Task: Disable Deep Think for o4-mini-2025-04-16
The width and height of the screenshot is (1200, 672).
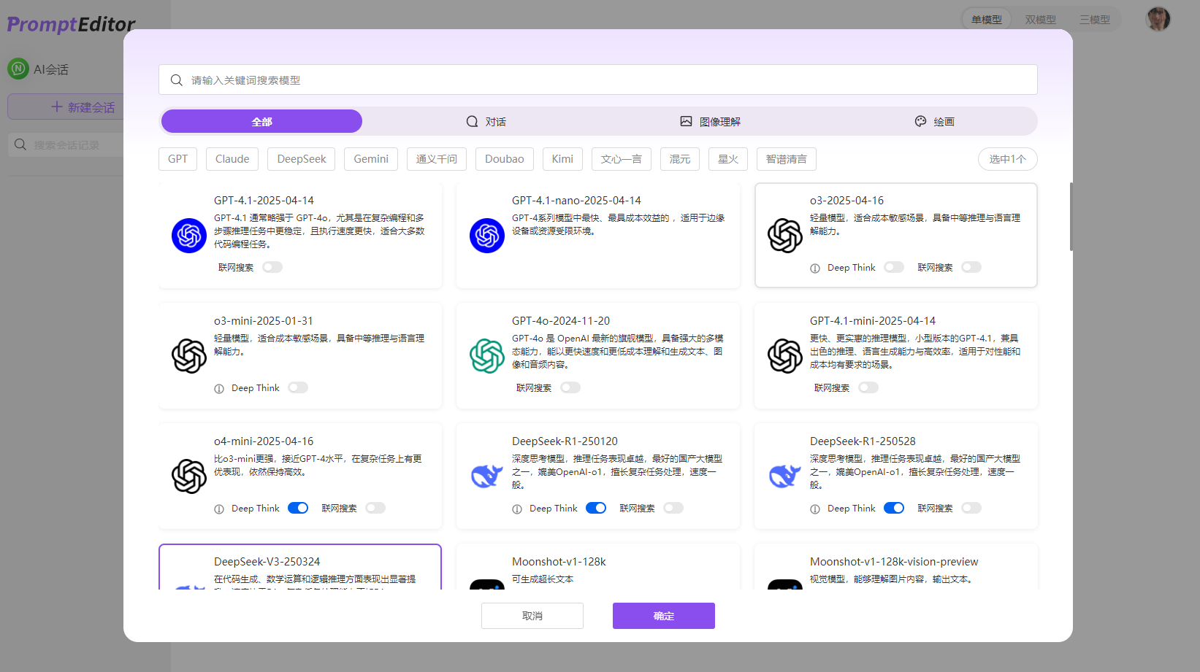Action: click(x=298, y=508)
